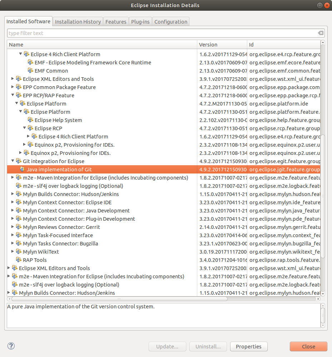Select the org.eclipse.jgit.feature.group Id cell
This screenshot has width=332, height=357.
pos(284,170)
